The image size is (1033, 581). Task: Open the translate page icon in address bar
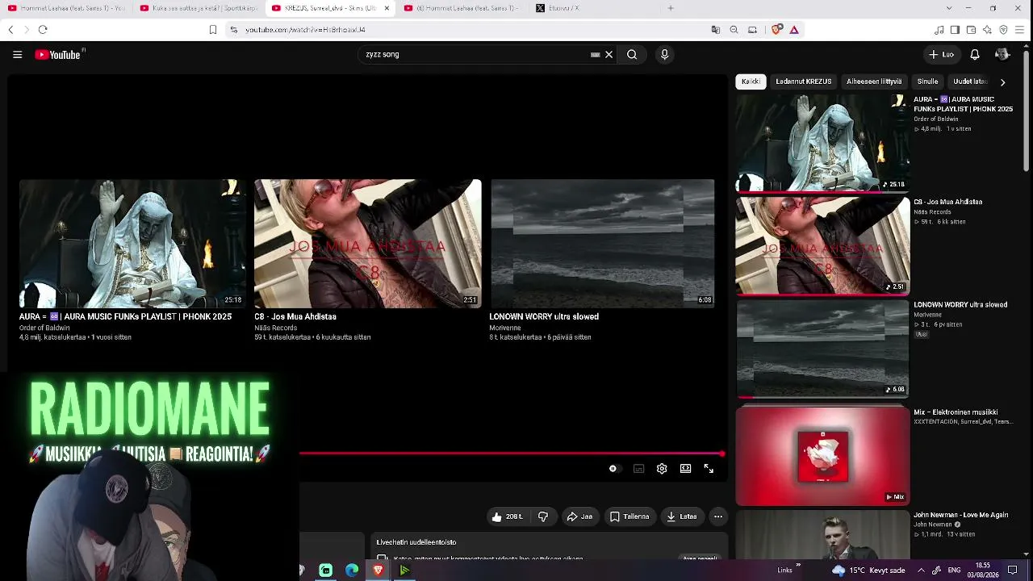715,30
